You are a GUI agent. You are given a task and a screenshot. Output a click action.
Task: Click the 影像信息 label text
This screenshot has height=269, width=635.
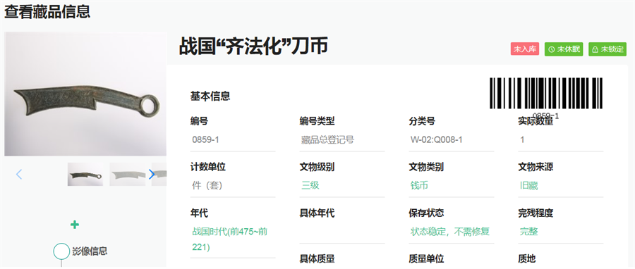pos(90,251)
